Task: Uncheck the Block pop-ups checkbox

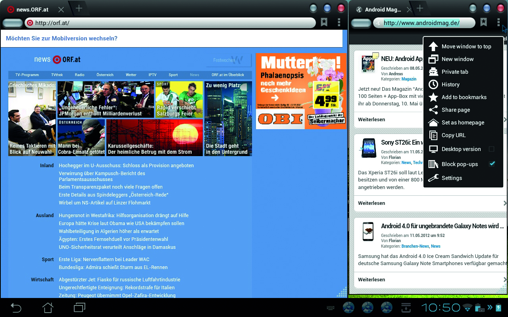Action: [492, 164]
